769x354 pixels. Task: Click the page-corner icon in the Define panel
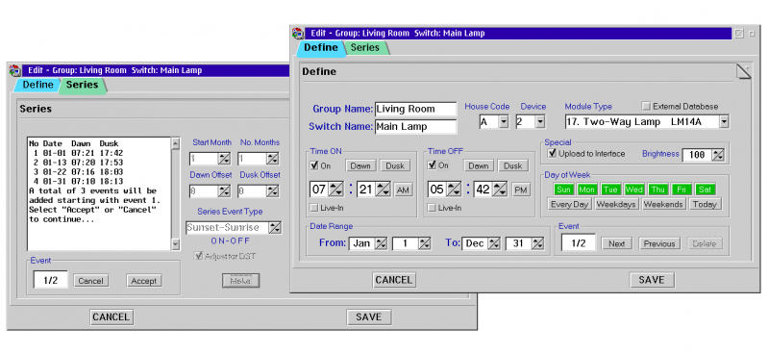coord(743,72)
